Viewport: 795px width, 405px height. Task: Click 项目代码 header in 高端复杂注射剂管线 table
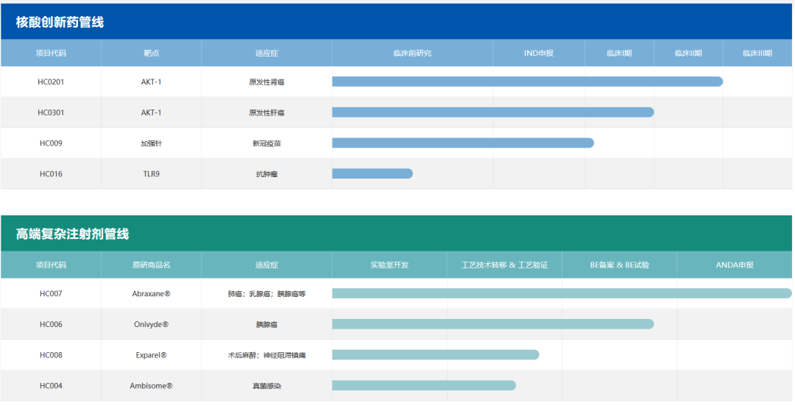pos(51,265)
